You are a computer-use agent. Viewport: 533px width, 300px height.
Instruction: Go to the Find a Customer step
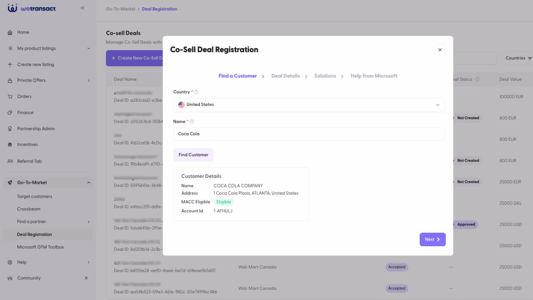coord(237,76)
